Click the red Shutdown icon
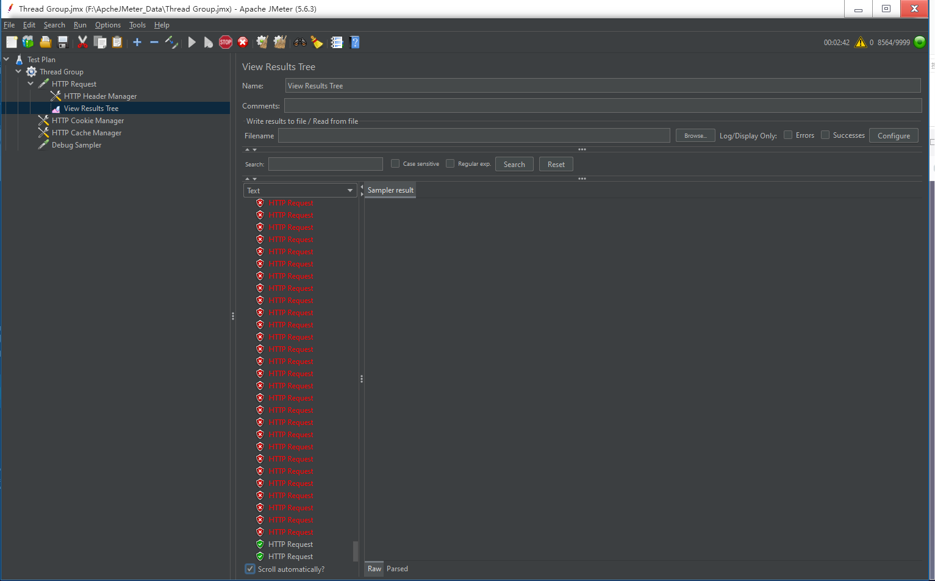The width and height of the screenshot is (935, 581). (243, 42)
